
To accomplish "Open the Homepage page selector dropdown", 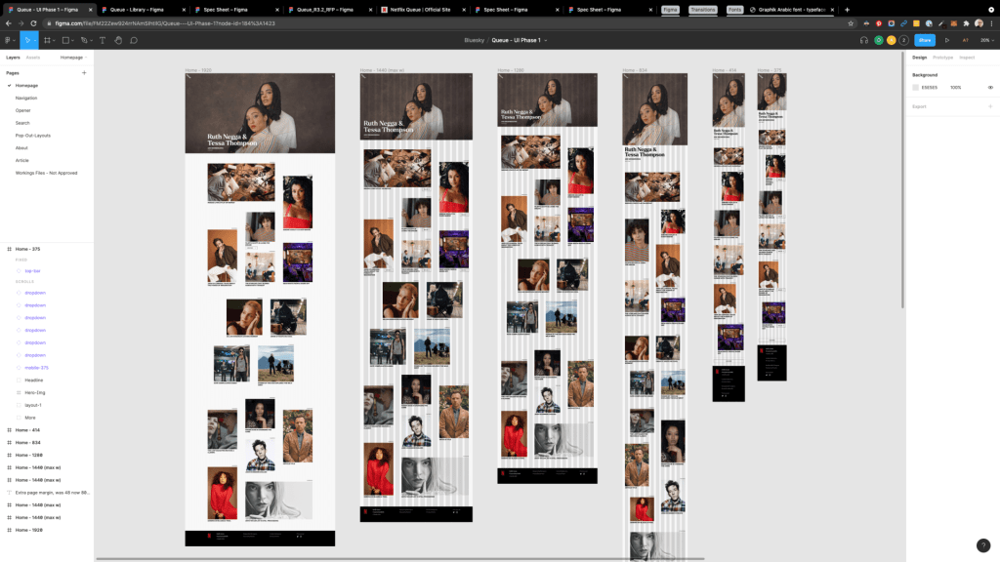I will point(73,58).
